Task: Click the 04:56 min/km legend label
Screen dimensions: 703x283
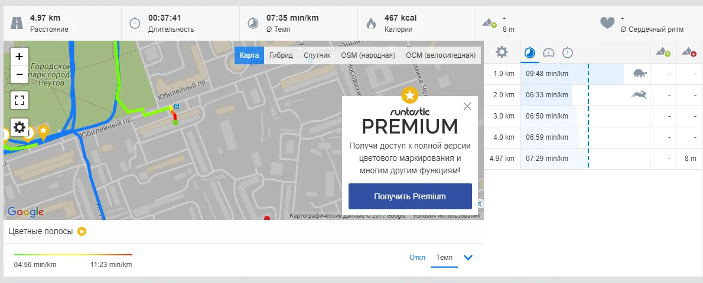Action: click(x=35, y=264)
